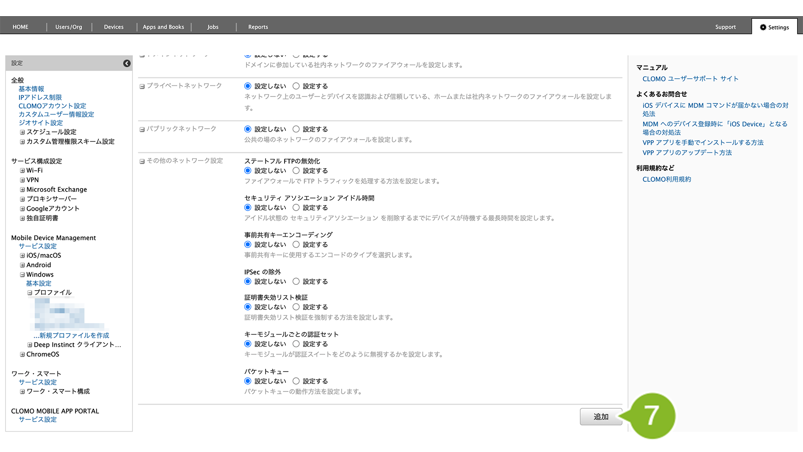Collapse the その他のネットワーク設定 section icon
Screen dimensions: 803x452
pos(142,161)
